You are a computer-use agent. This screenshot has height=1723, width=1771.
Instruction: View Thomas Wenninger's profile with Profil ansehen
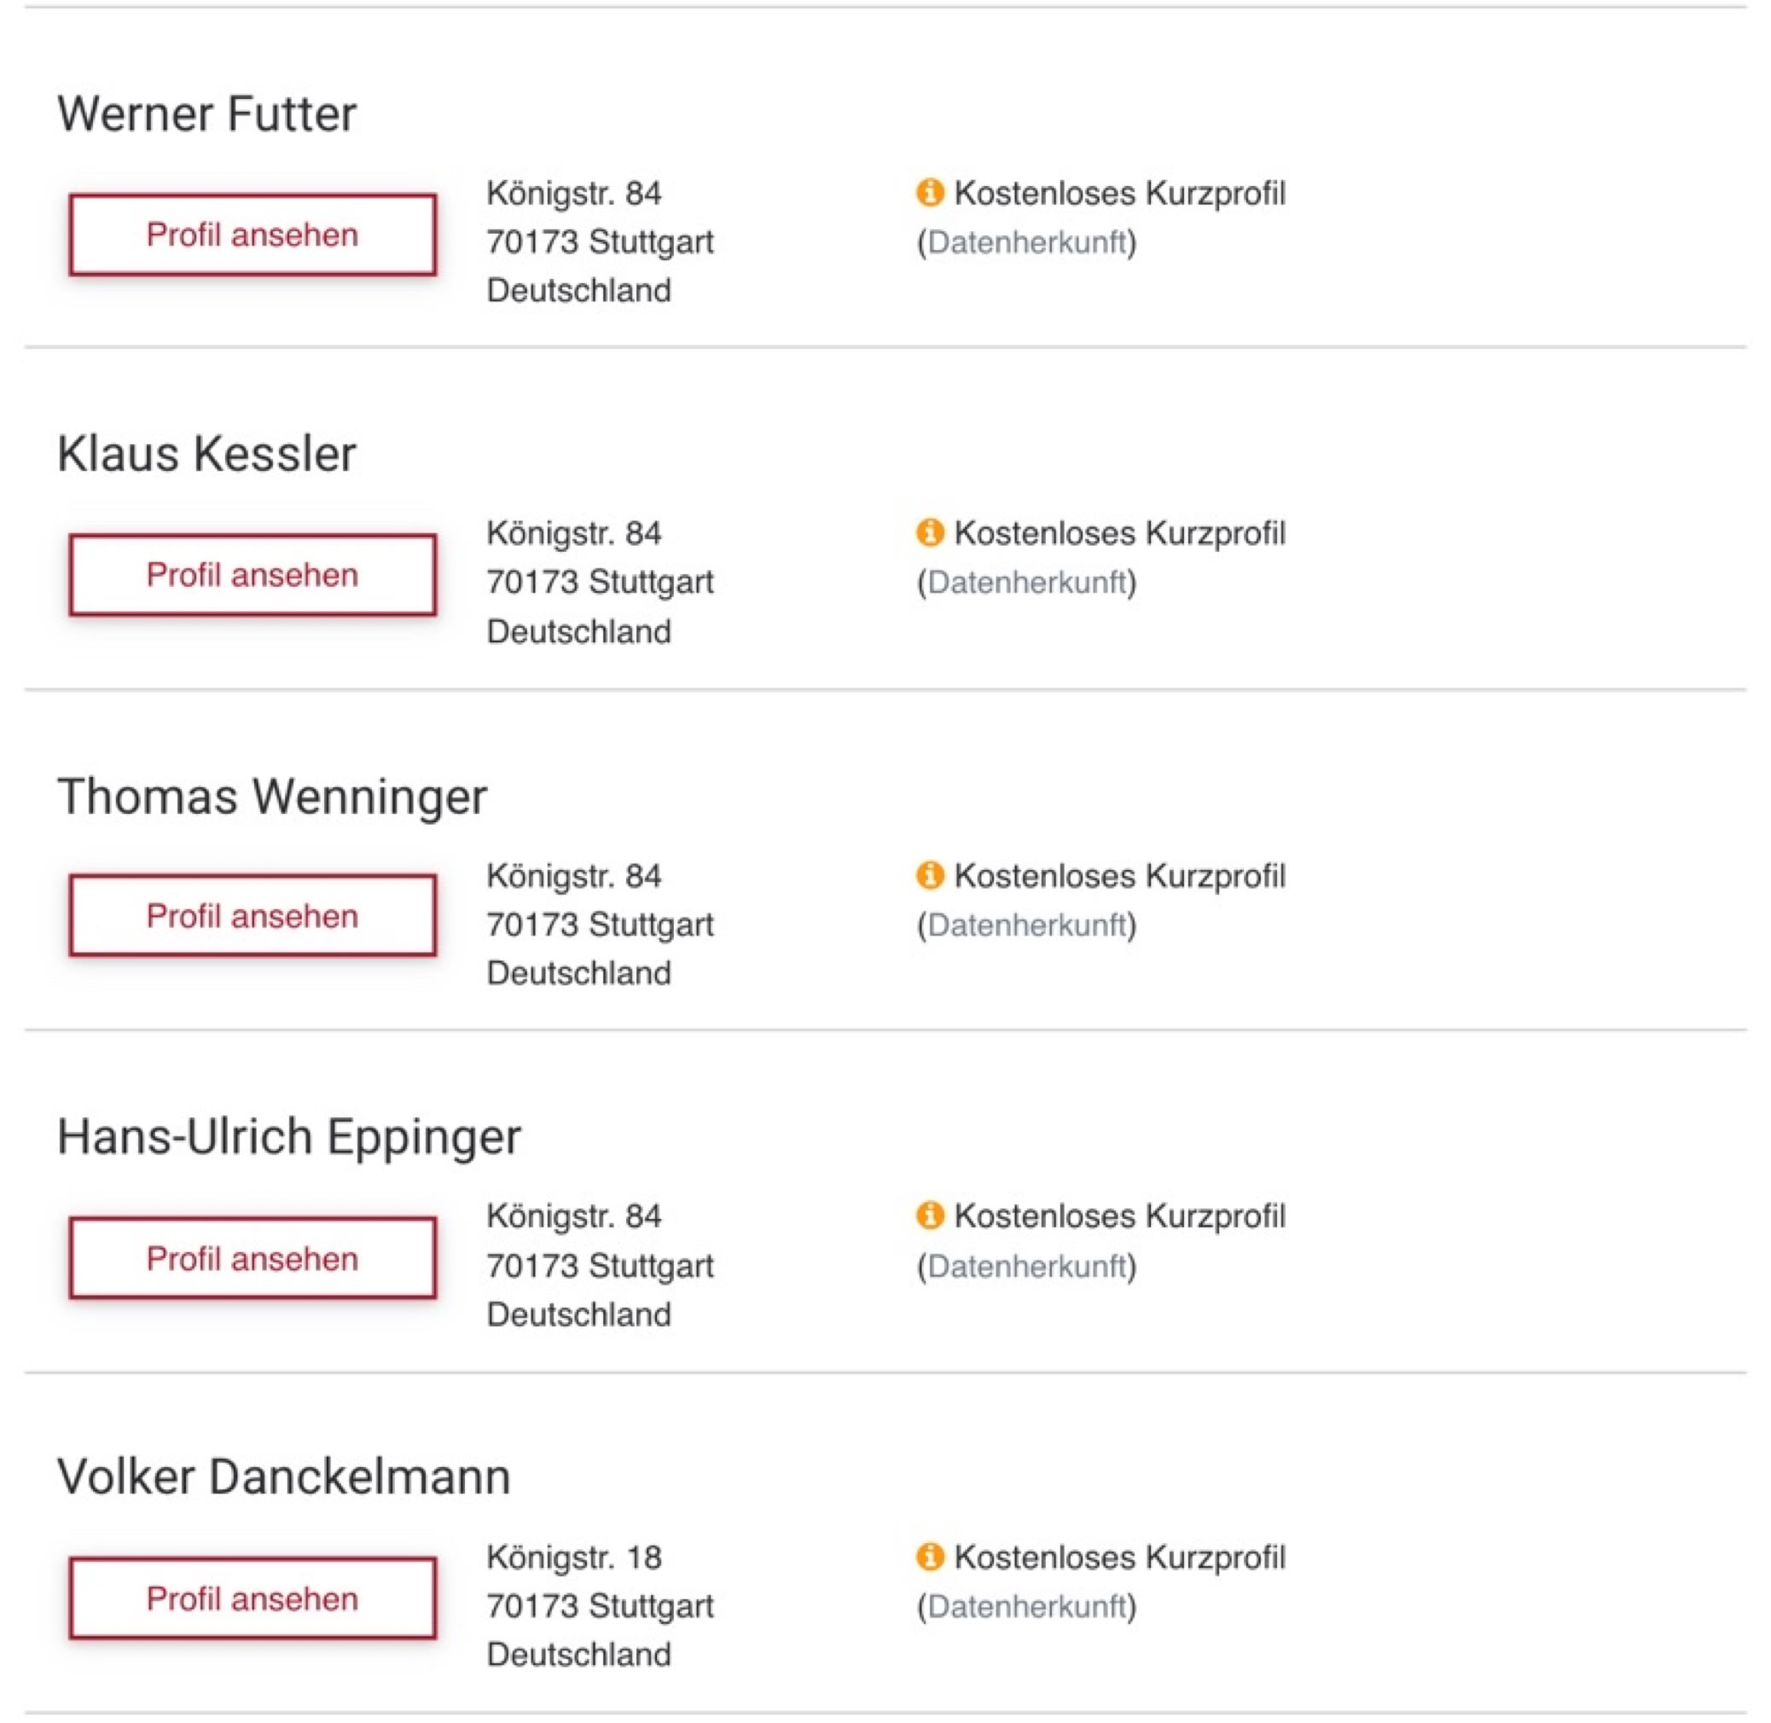pos(253,916)
